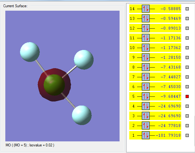The image size is (195, 153).
Task: Select energy value -7.43168
Action: point(171,67)
